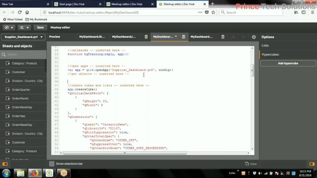Select the second Customer object
This screenshot has width=317, height=178.
tap(23, 142)
